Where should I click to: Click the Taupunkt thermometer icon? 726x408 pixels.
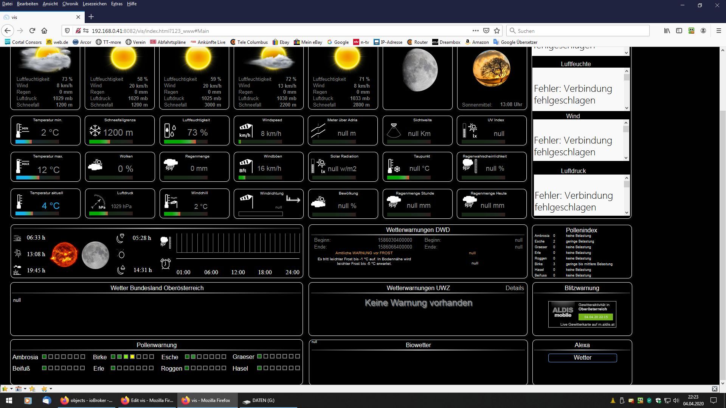tap(394, 166)
